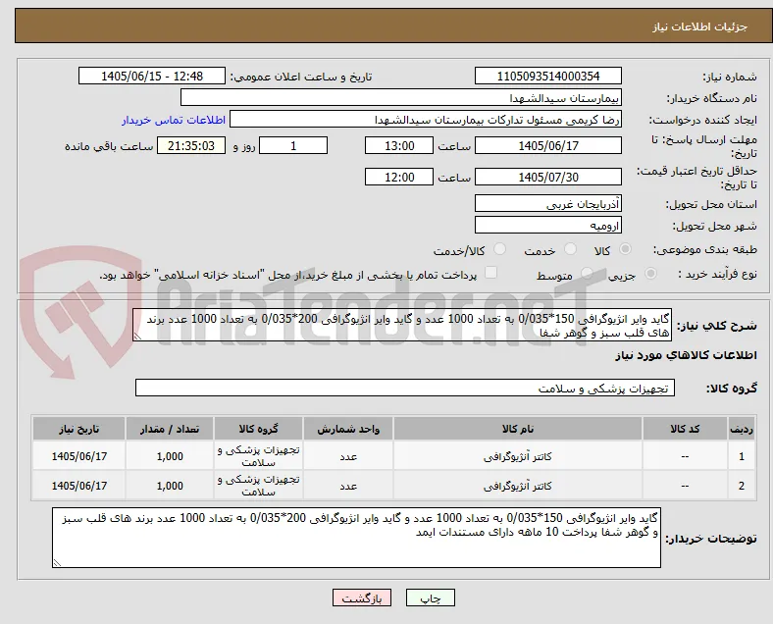
Task: Click the price validity date 1405/07/30
Action: [x=548, y=177]
